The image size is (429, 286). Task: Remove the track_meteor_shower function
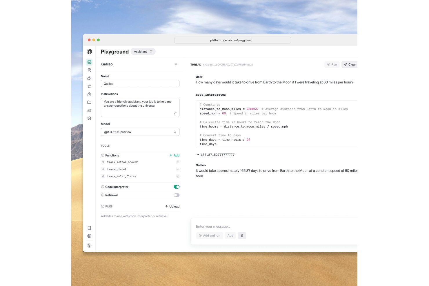click(178, 162)
